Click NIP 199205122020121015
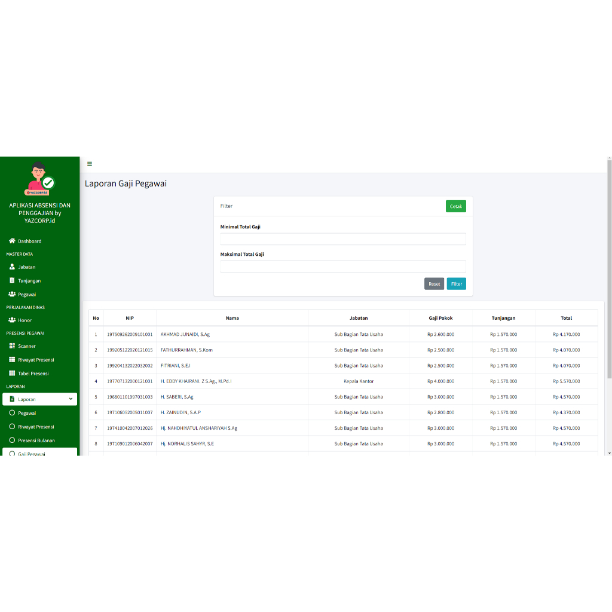 (x=130, y=350)
